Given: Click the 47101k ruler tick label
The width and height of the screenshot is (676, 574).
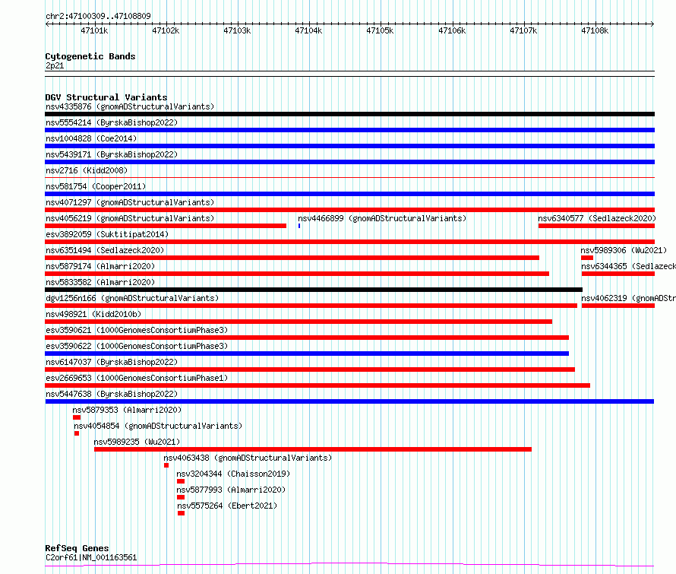Looking at the screenshot, I should (94, 30).
